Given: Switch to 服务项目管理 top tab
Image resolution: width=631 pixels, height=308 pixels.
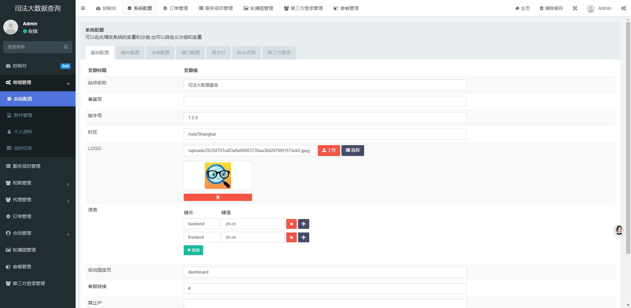Looking at the screenshot, I should point(216,8).
